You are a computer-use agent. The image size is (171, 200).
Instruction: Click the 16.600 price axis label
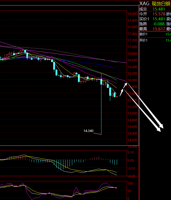pos(132,60)
